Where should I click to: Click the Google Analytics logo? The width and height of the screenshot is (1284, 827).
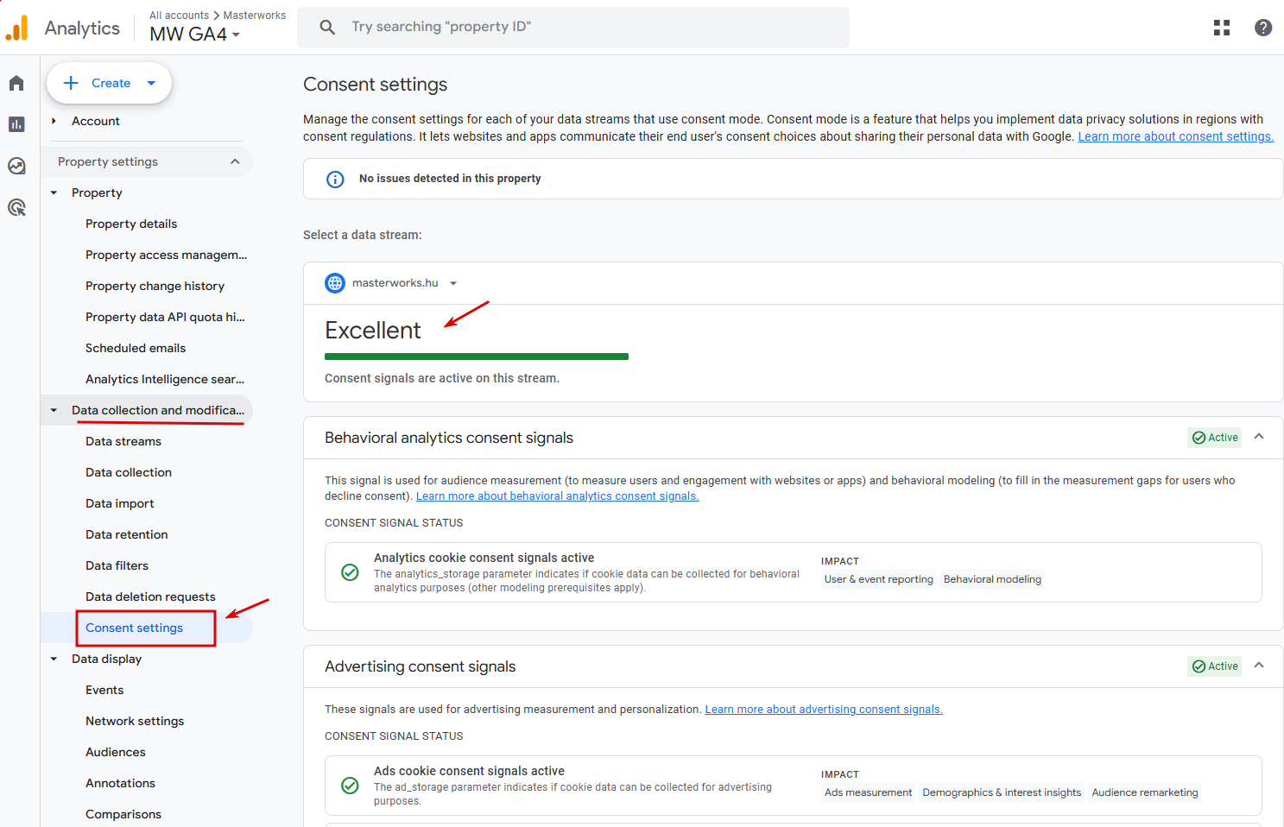pos(17,28)
